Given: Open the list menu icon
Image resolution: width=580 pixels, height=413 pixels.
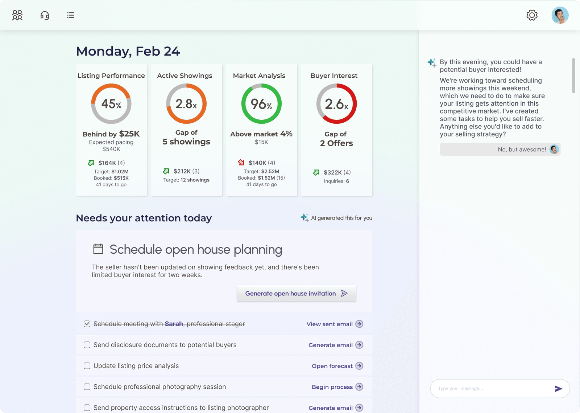Looking at the screenshot, I should pos(70,15).
